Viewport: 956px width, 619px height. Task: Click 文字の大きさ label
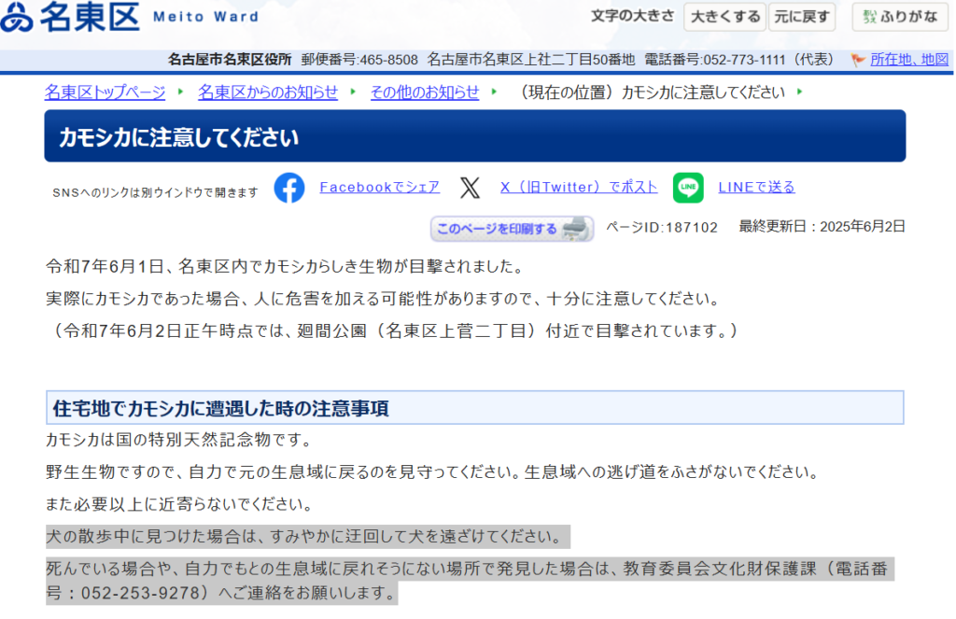pos(632,16)
